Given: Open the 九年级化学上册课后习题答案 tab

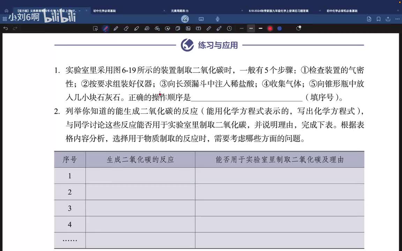Looking at the screenshot, I should pos(279,11).
